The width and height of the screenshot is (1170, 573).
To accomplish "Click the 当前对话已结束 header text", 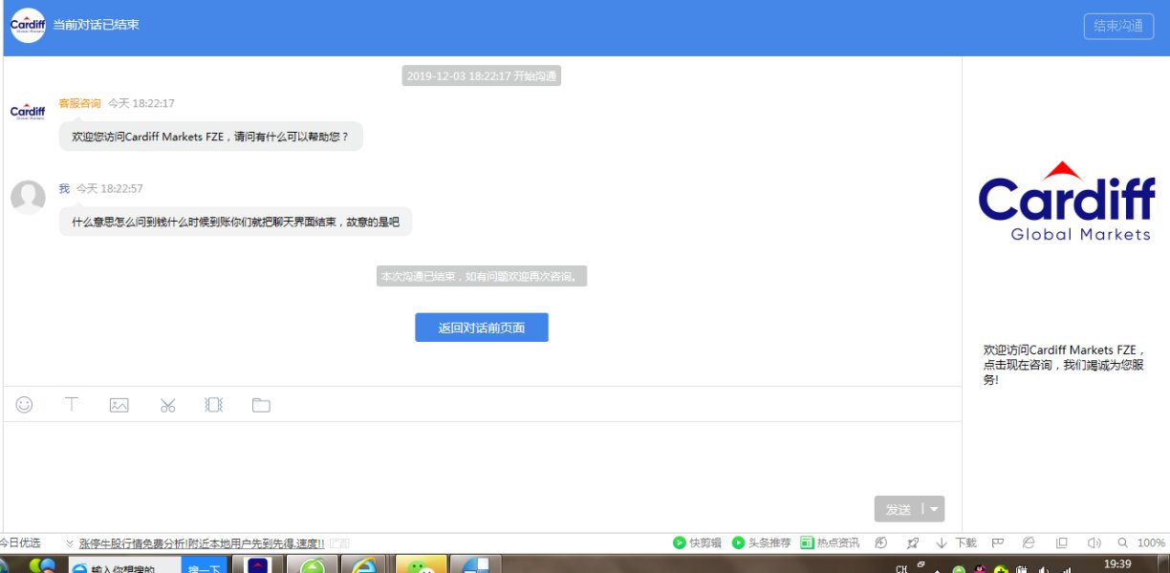I will pos(97,25).
